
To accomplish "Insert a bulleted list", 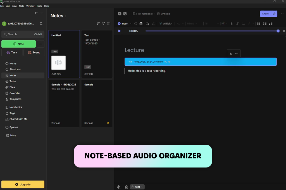I will click(x=259, y=24).
